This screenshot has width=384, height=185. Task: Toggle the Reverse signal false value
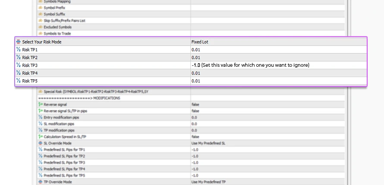coord(195,105)
